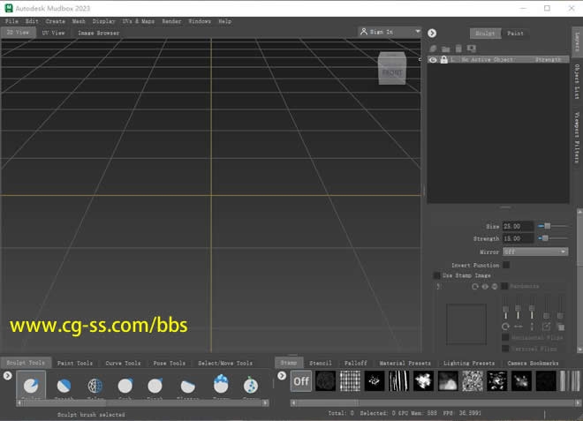Click the FRONT view cube
The image size is (583, 421).
coord(392,71)
